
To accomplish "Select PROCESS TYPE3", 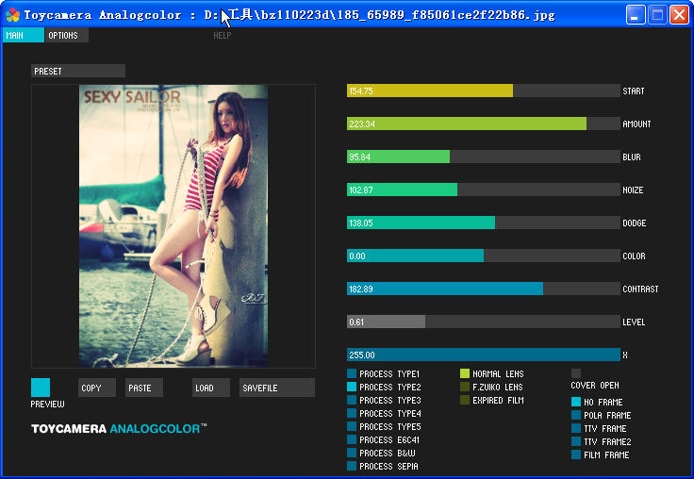I will (352, 400).
